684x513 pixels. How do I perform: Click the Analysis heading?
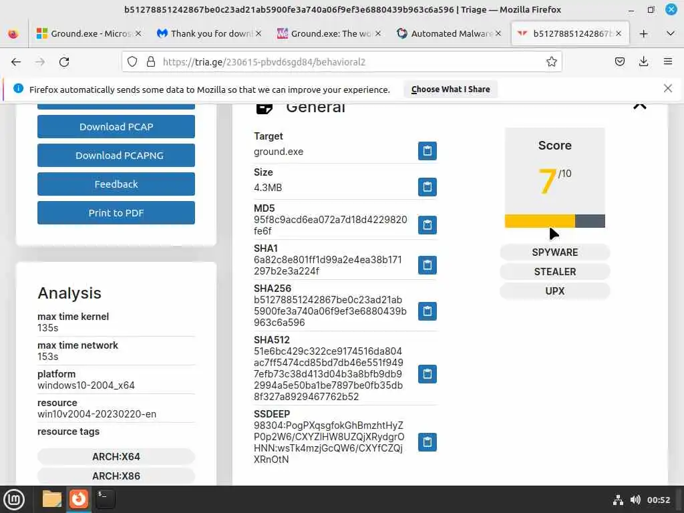click(69, 293)
